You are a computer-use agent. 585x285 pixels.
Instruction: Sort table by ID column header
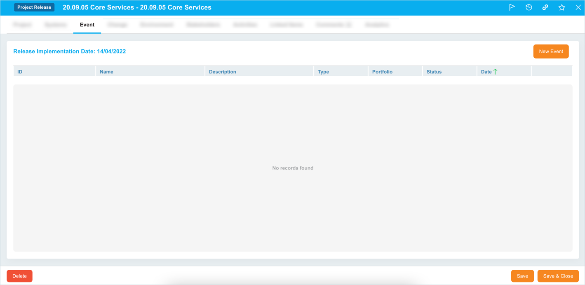20,72
